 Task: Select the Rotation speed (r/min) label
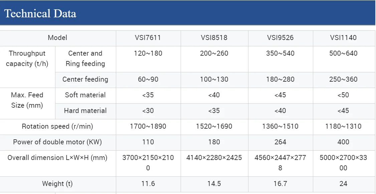pyautogui.click(x=57, y=126)
